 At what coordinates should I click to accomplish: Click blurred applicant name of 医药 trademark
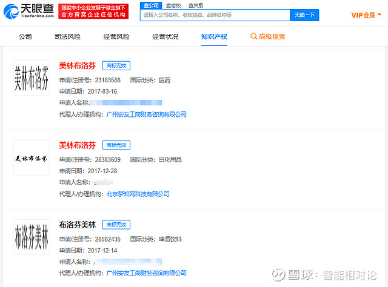(126, 102)
